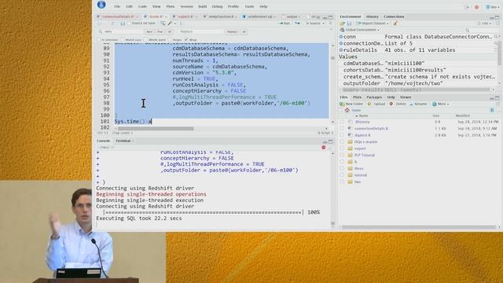Click the editor horizontal scrollbar
The height and width of the screenshot is (283, 503).
point(156,129)
